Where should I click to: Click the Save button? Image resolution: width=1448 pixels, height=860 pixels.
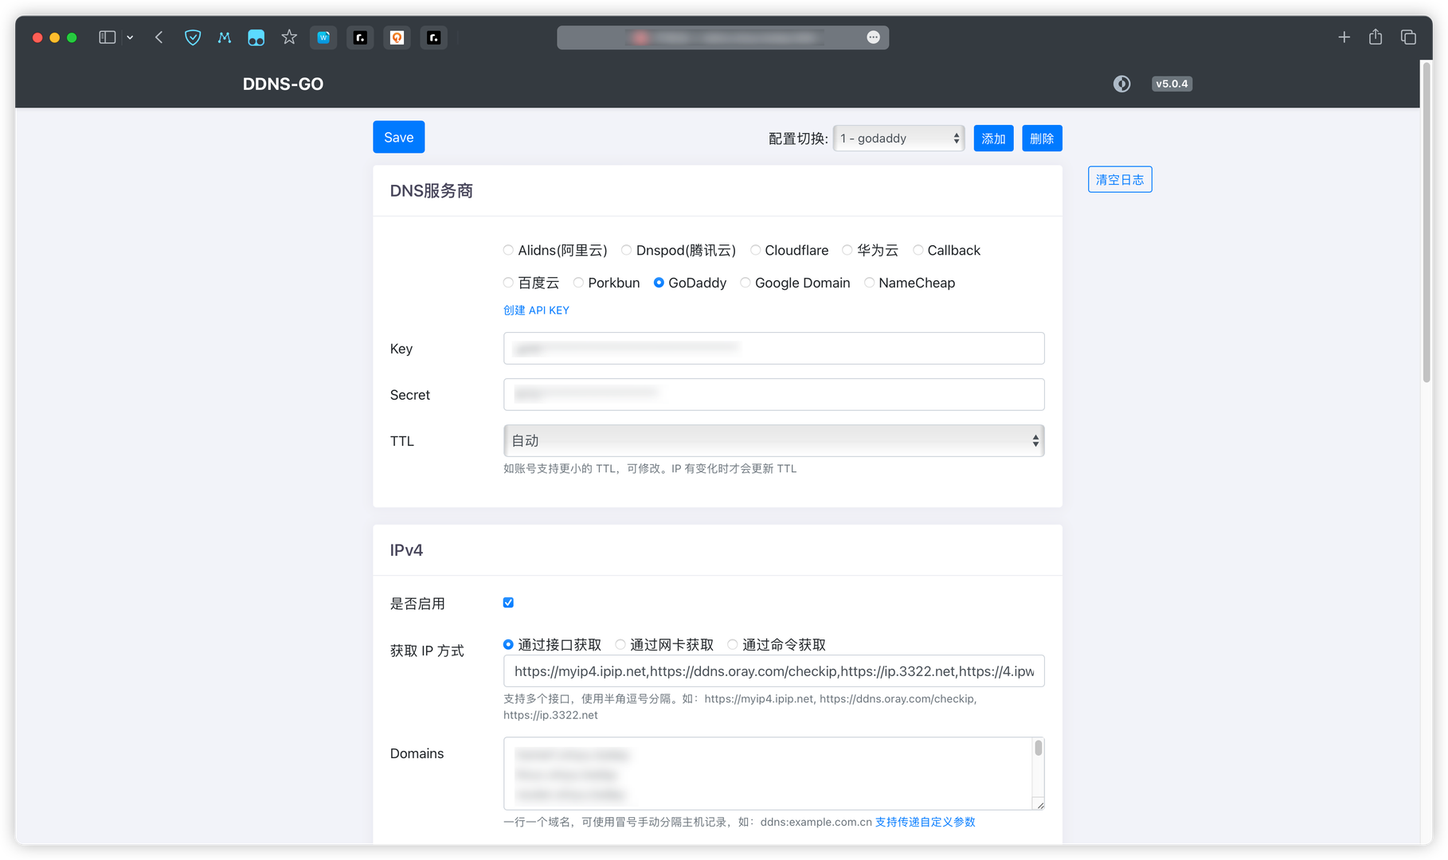tap(398, 137)
